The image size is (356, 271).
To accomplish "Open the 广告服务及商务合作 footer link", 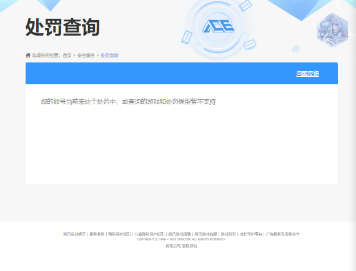I will [283, 234].
